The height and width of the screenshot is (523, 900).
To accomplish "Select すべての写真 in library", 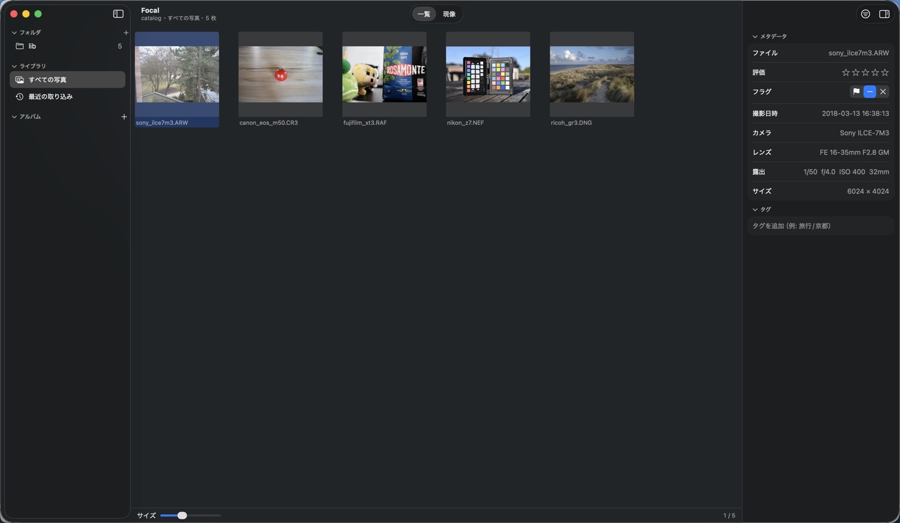I will 67,80.
